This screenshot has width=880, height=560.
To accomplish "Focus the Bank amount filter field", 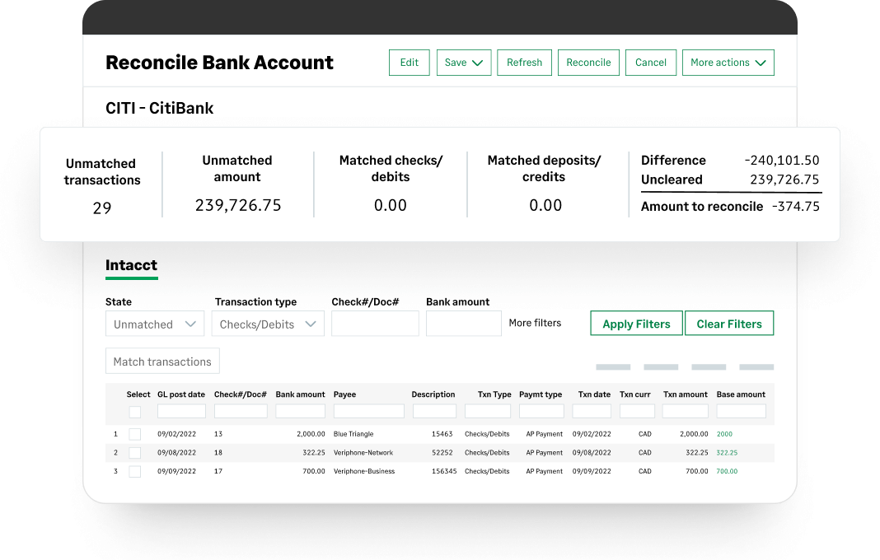I will (464, 324).
